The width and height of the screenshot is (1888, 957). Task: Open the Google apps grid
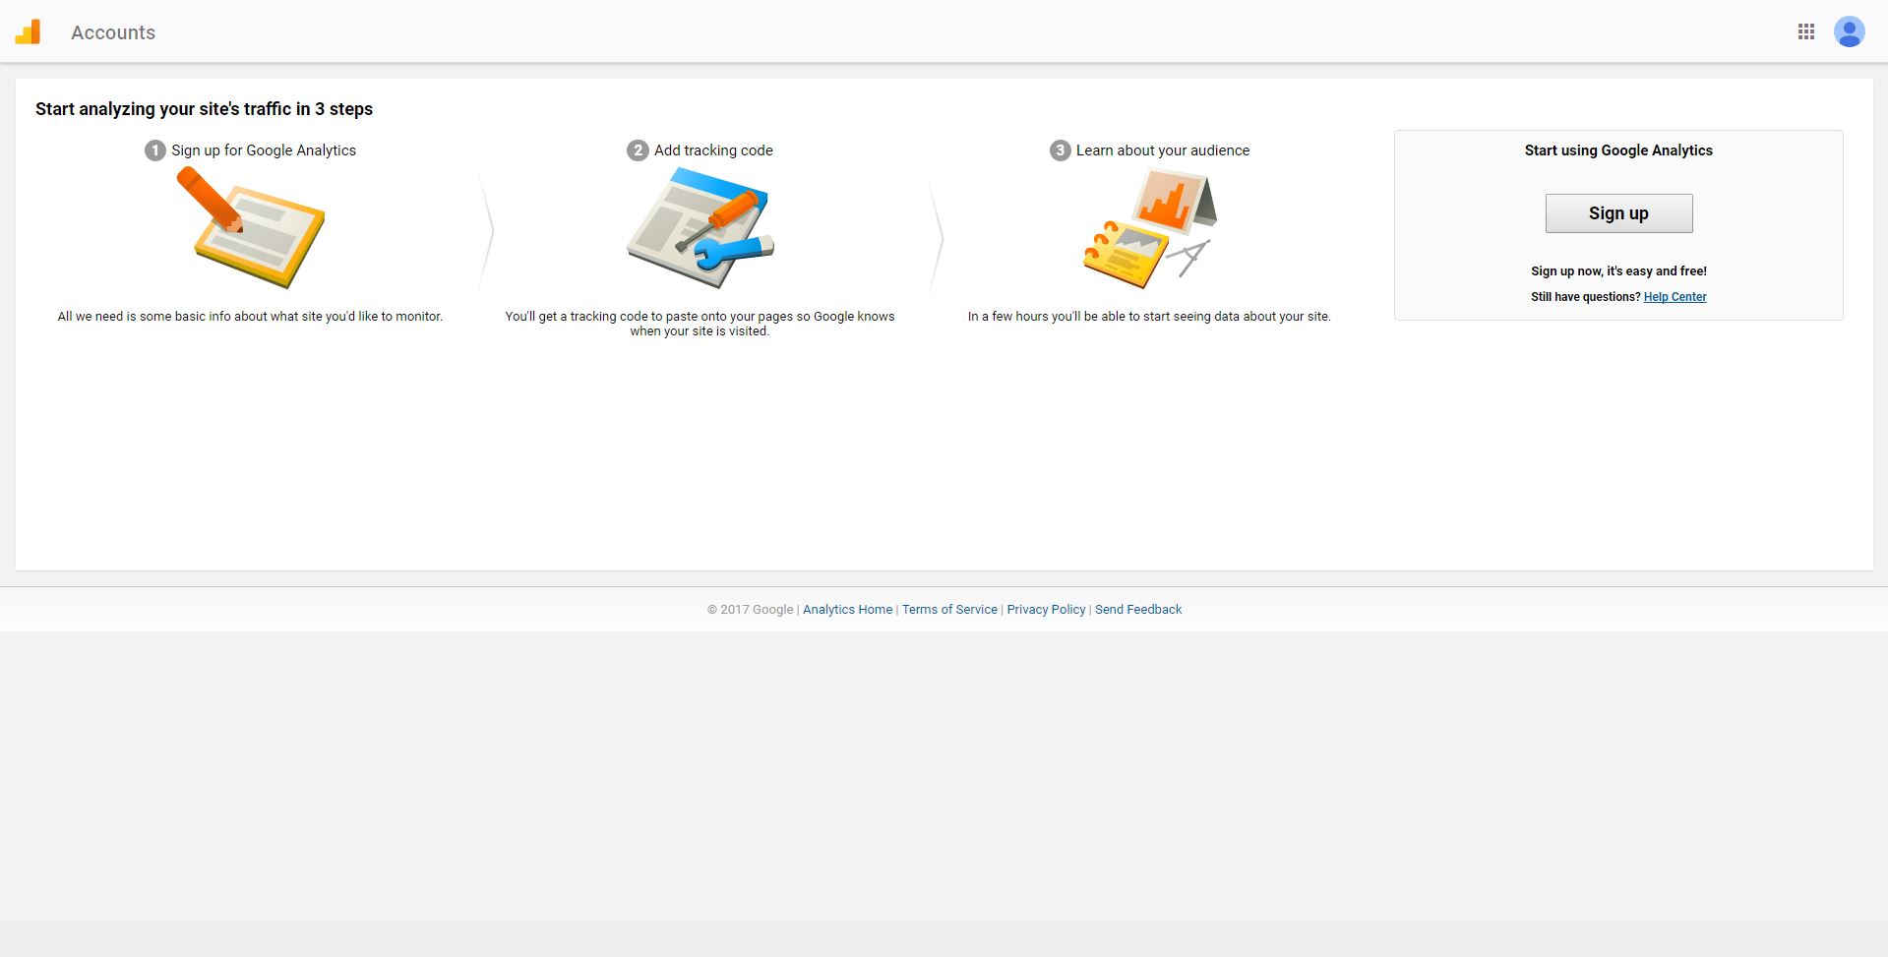pyautogui.click(x=1806, y=31)
